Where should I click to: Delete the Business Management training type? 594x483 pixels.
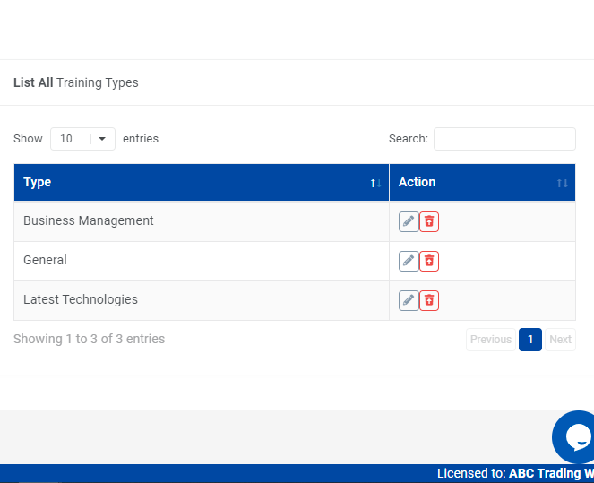[429, 221]
